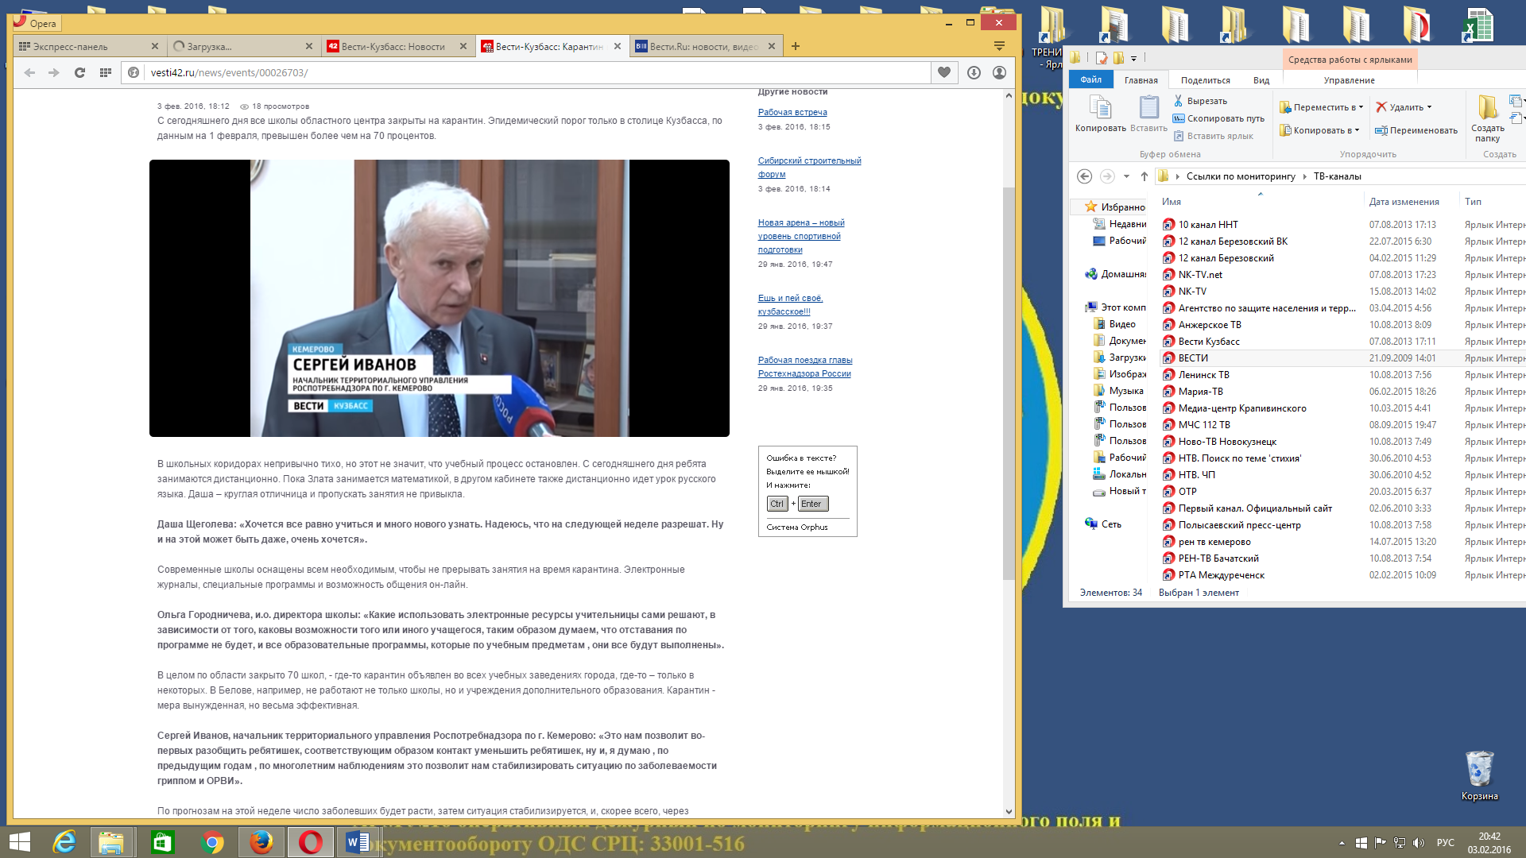The width and height of the screenshot is (1526, 858).
Task: Click the Rename icon in ribbon
Action: 1416,130
